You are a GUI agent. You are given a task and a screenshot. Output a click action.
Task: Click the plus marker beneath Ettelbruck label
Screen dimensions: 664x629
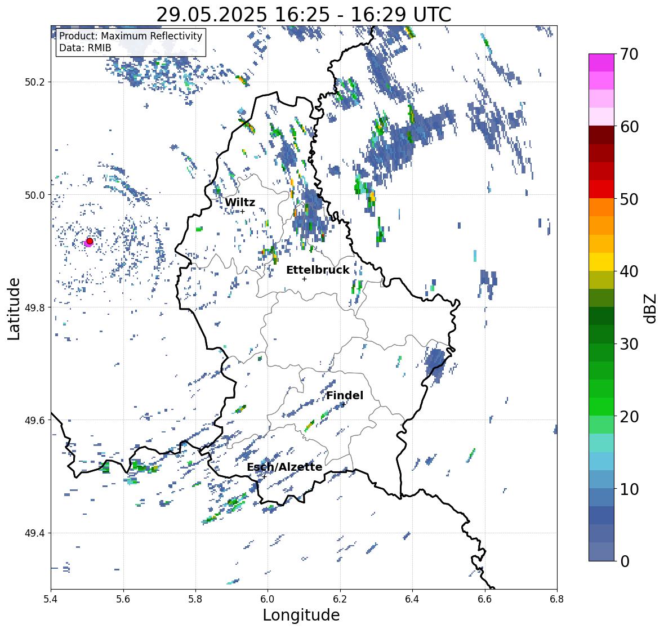[304, 279]
